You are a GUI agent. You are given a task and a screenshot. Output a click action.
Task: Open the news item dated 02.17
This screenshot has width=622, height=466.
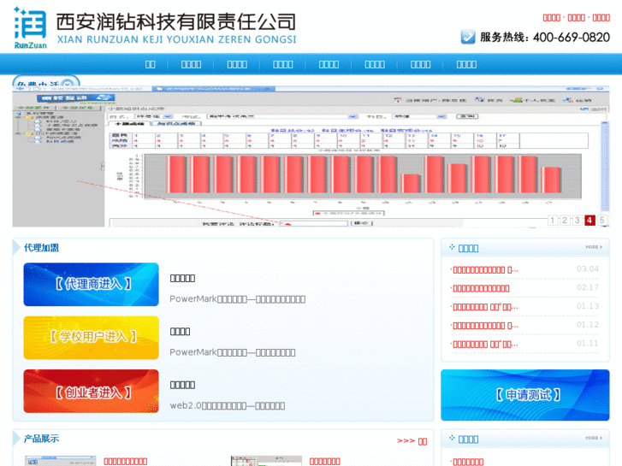480,288
